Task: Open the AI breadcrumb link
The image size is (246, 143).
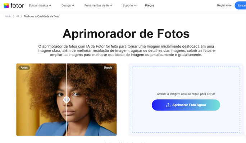Action: click(x=18, y=16)
